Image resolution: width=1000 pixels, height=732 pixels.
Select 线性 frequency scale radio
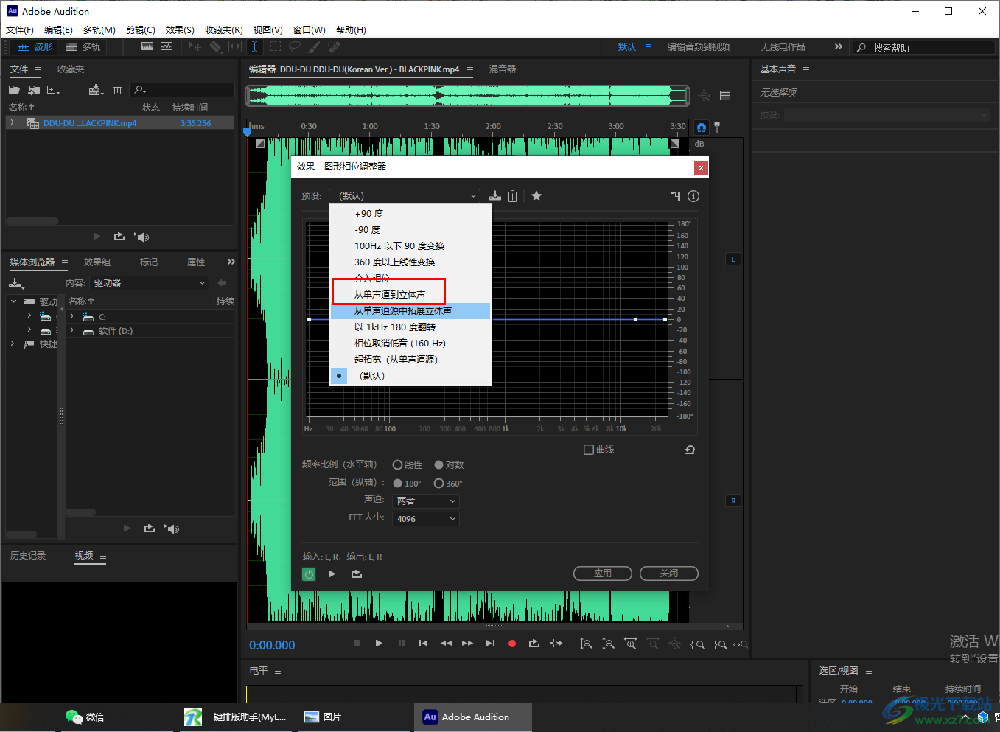[398, 465]
